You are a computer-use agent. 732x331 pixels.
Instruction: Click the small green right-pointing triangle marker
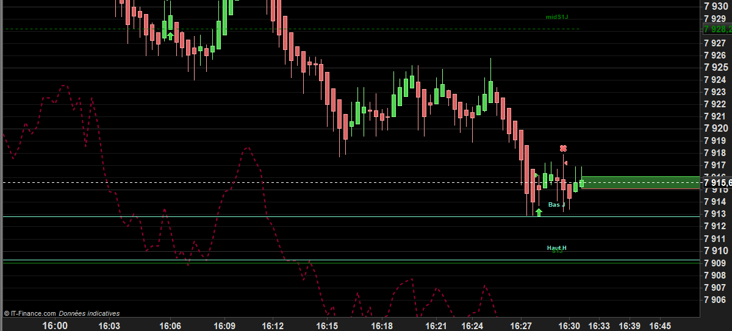536,176
